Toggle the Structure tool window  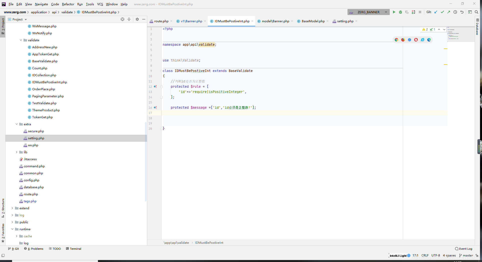click(x=3, y=208)
